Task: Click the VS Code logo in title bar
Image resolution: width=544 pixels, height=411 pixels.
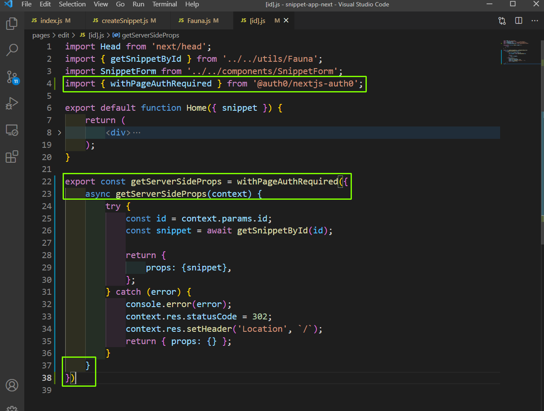Action: coord(9,4)
